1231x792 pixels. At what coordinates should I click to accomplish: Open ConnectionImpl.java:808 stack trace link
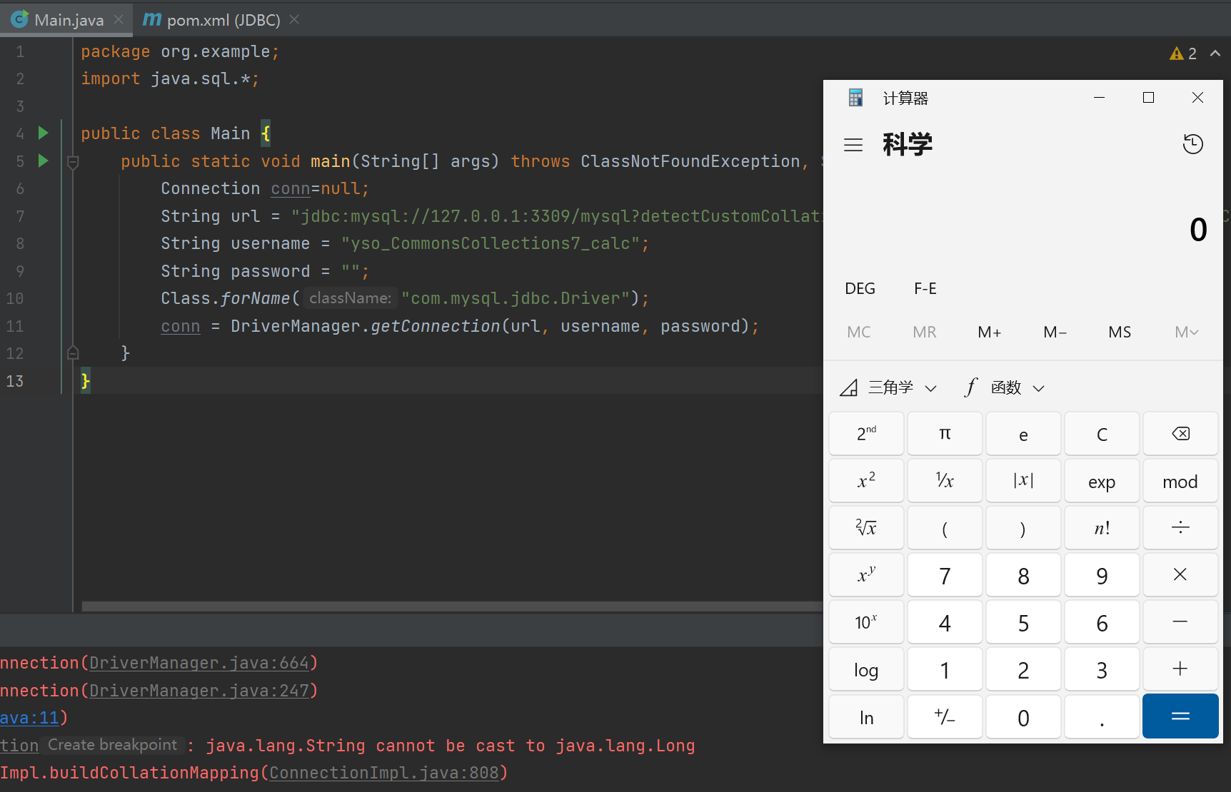(384, 773)
